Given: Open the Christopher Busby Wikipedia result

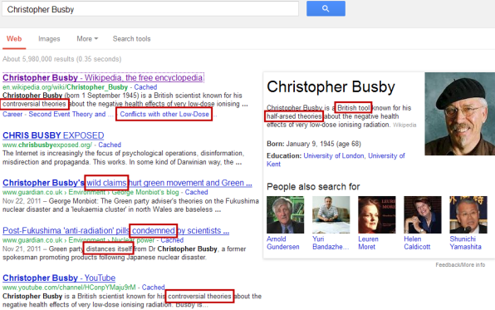Looking at the screenshot, I should 103,78.
